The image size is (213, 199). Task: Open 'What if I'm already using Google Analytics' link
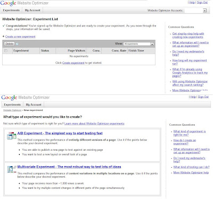(x=190, y=73)
